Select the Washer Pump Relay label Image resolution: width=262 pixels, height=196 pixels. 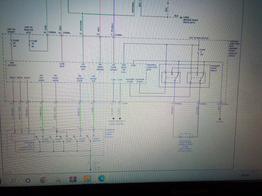(x=215, y=68)
